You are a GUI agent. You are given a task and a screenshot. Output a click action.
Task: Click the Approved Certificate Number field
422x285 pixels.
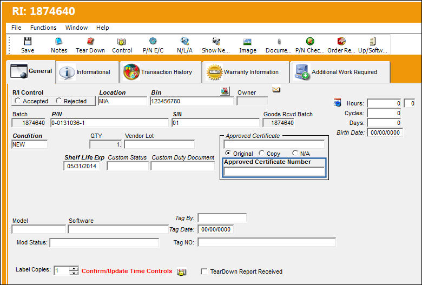274,171
